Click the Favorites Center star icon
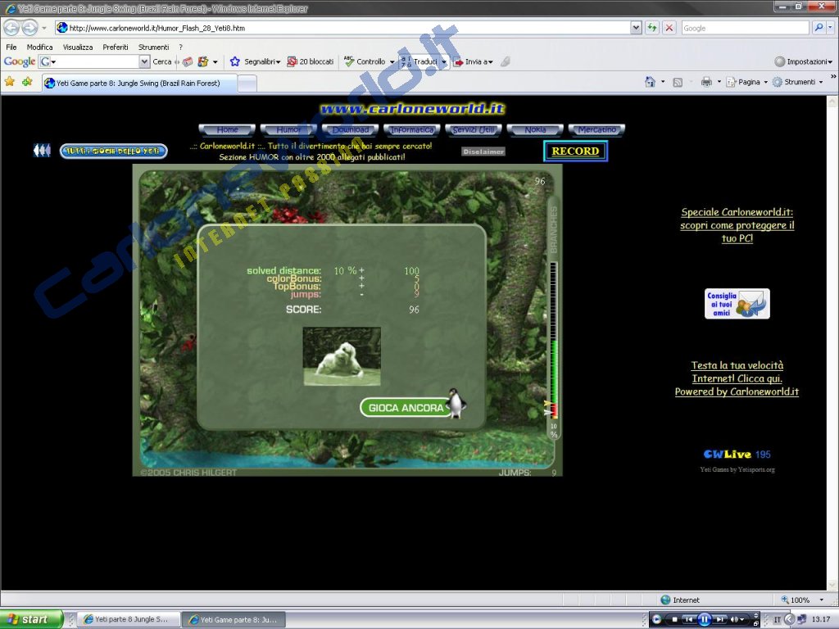 10,82
